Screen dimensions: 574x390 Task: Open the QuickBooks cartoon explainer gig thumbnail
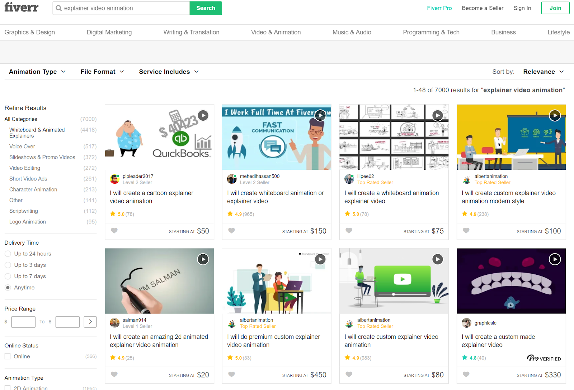(159, 137)
